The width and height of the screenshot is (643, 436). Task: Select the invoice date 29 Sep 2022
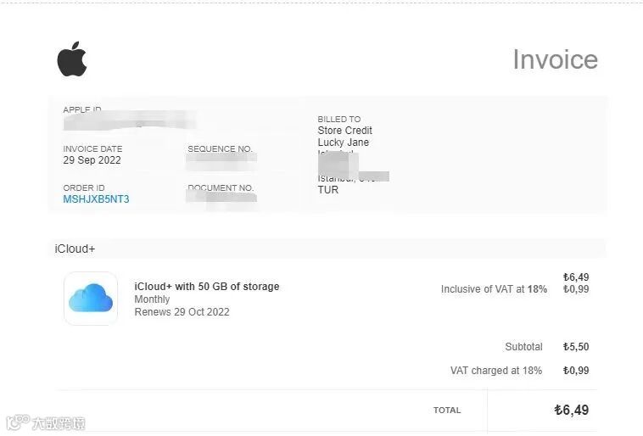[x=92, y=160]
